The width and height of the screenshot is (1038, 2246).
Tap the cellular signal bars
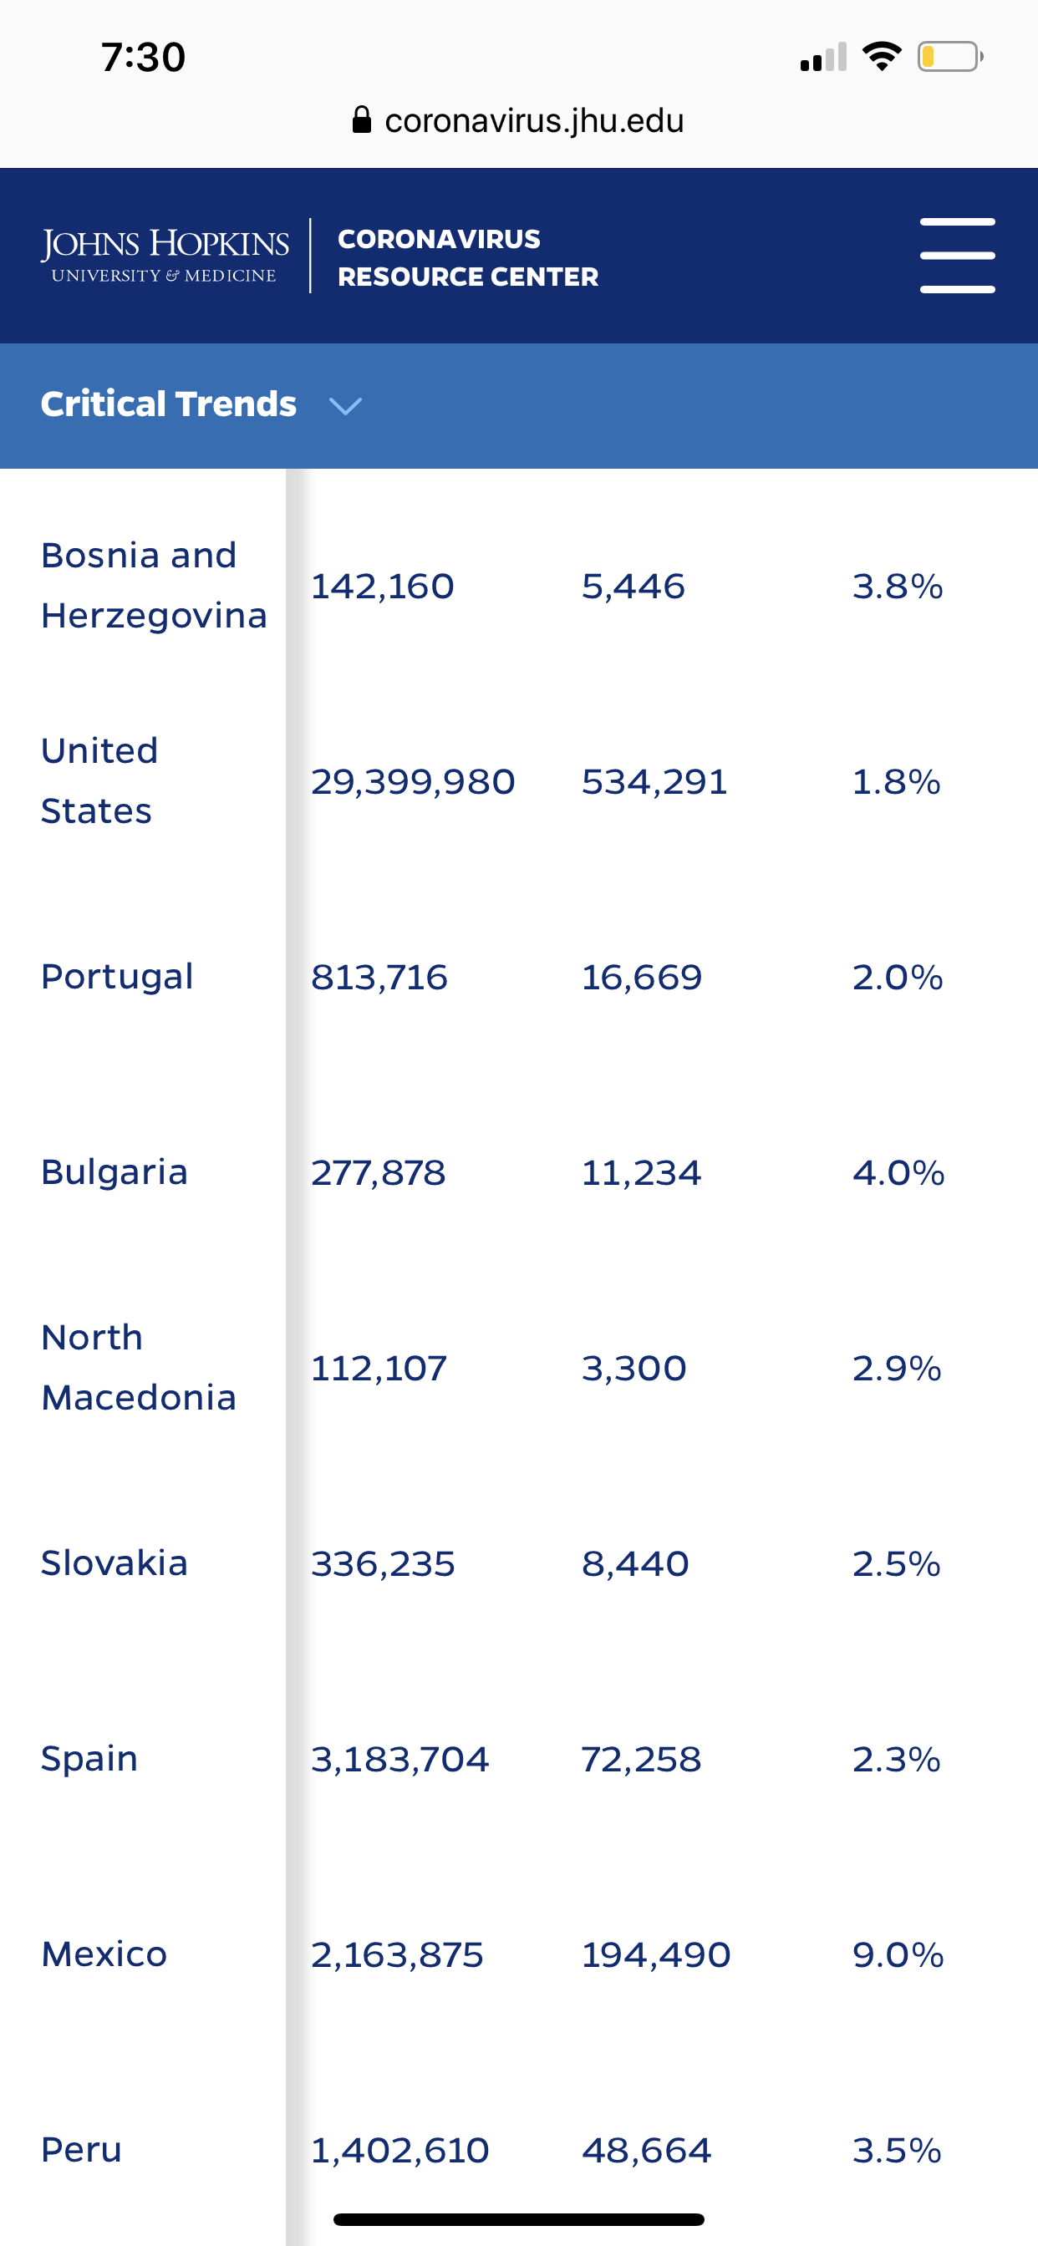tap(822, 58)
